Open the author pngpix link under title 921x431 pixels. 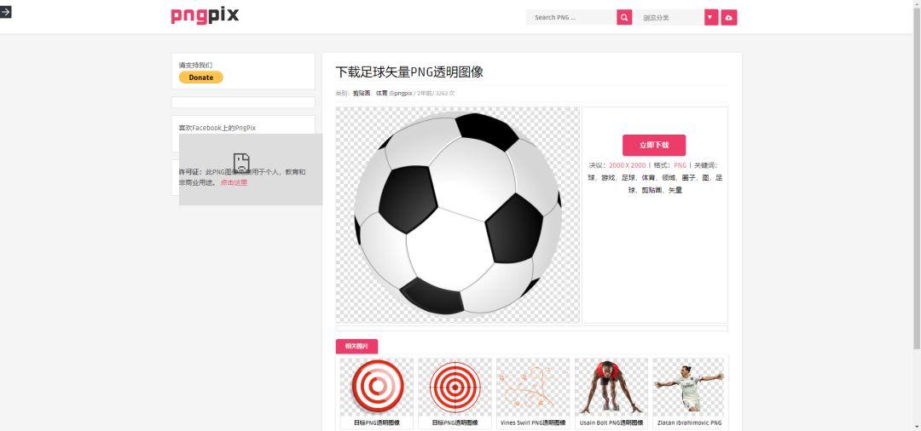(x=403, y=93)
